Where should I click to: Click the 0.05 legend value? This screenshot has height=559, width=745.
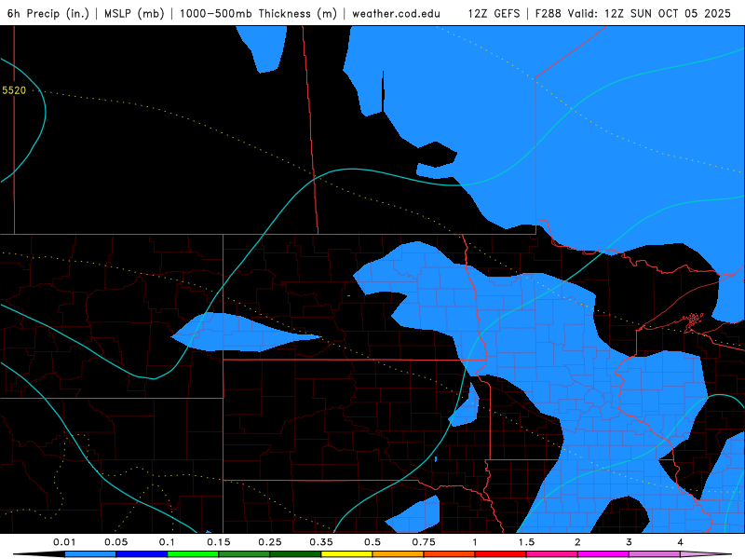[x=115, y=542]
